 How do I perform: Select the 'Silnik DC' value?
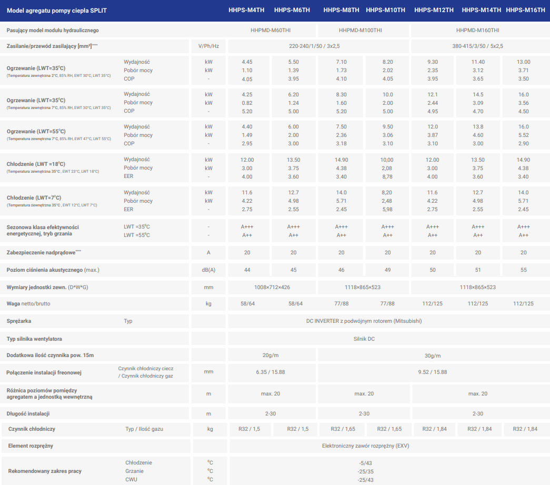(364, 339)
